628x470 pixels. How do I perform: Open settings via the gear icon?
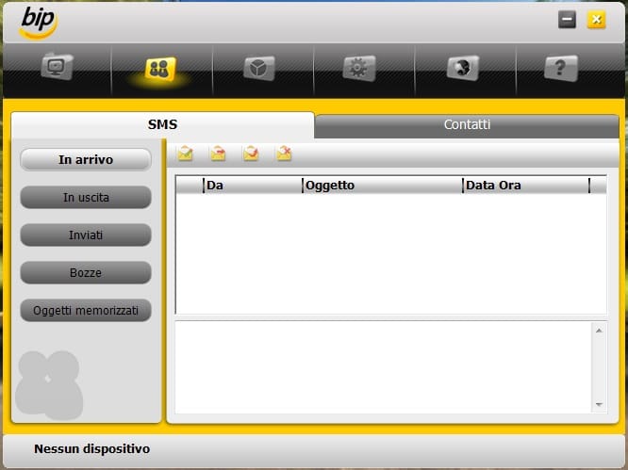(358, 69)
